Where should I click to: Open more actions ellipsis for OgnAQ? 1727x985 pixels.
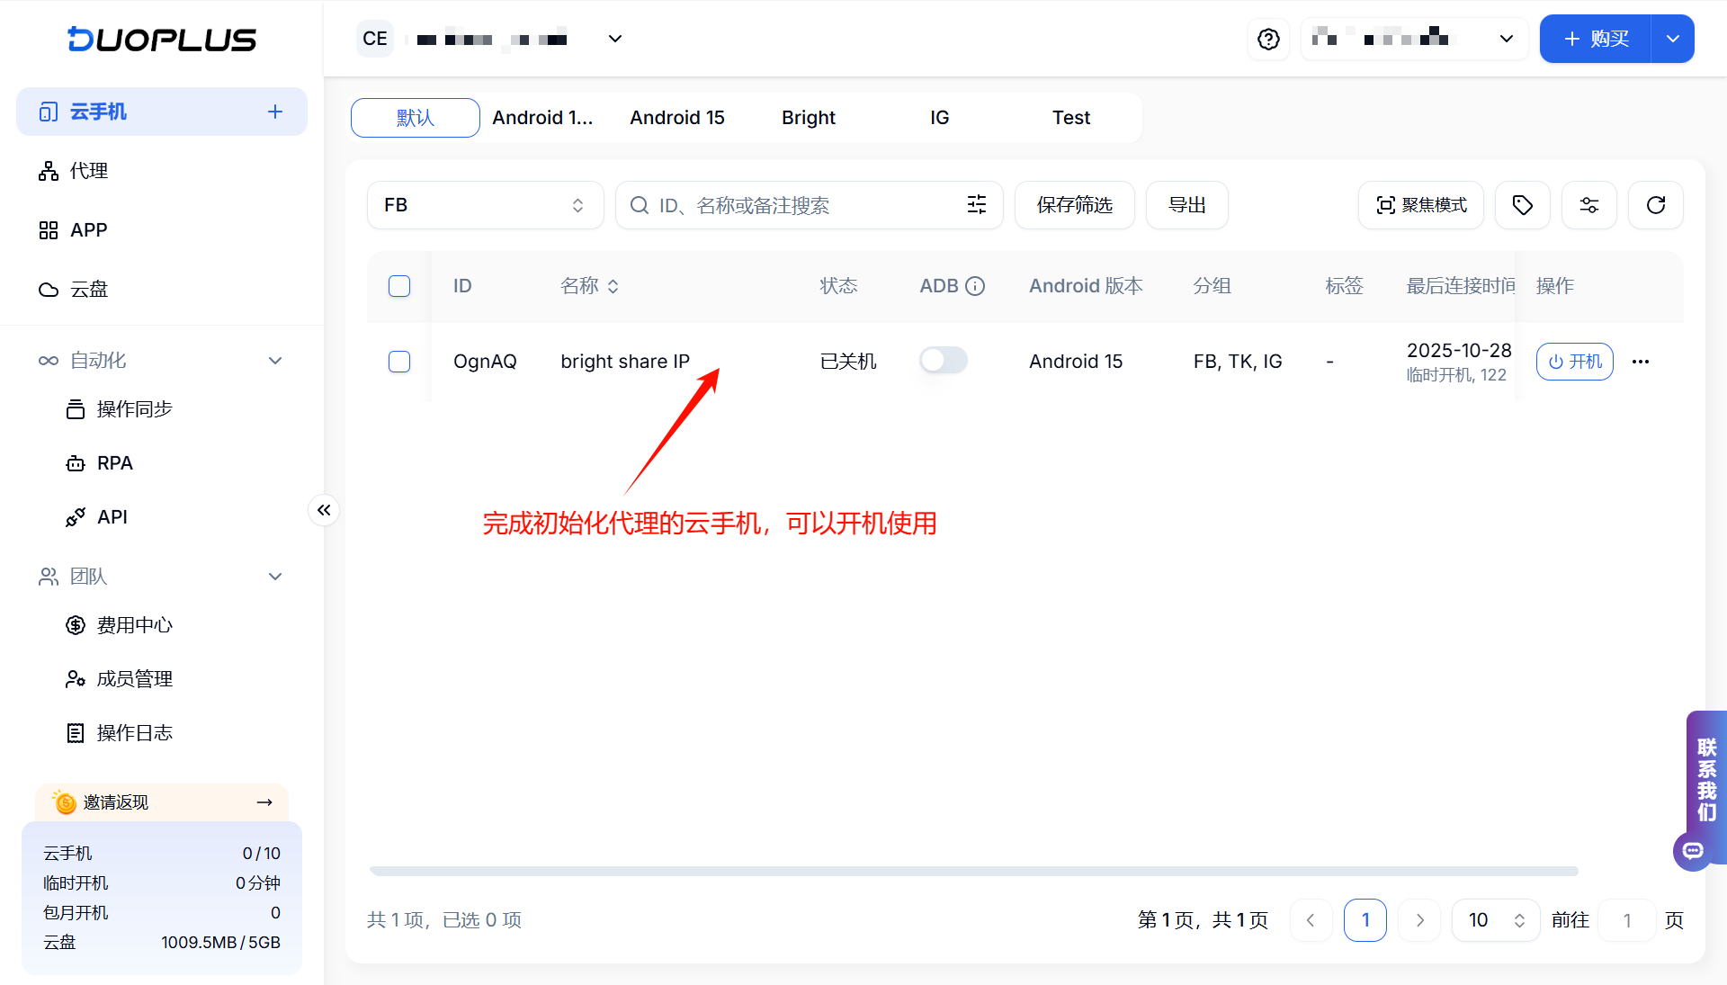(x=1641, y=362)
